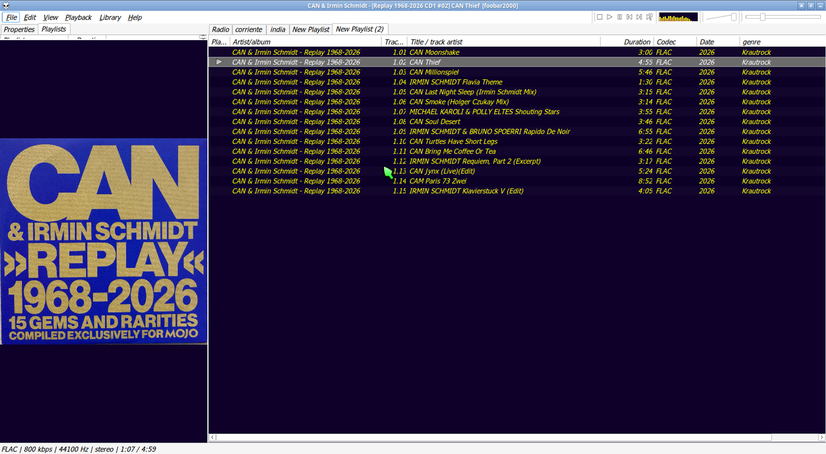Select track Requiem, Part 2 (Excerpt)
Viewport: 826px width, 454px height.
pos(517,161)
